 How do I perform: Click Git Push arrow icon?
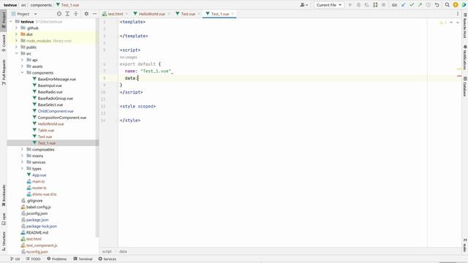[420, 5]
